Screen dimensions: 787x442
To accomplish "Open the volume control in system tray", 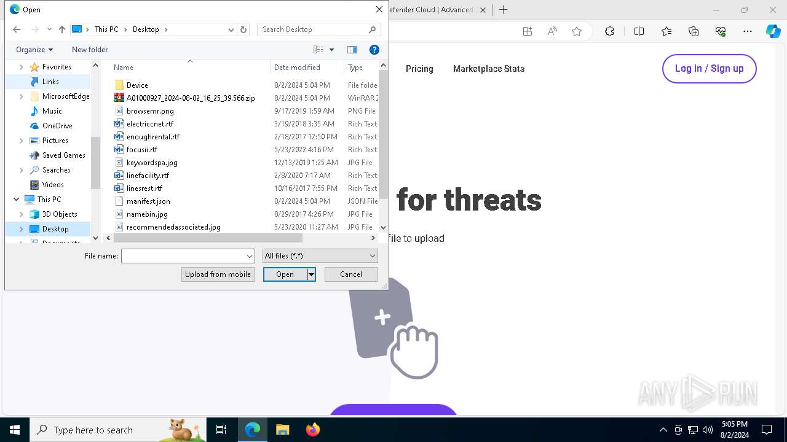I will 707,430.
